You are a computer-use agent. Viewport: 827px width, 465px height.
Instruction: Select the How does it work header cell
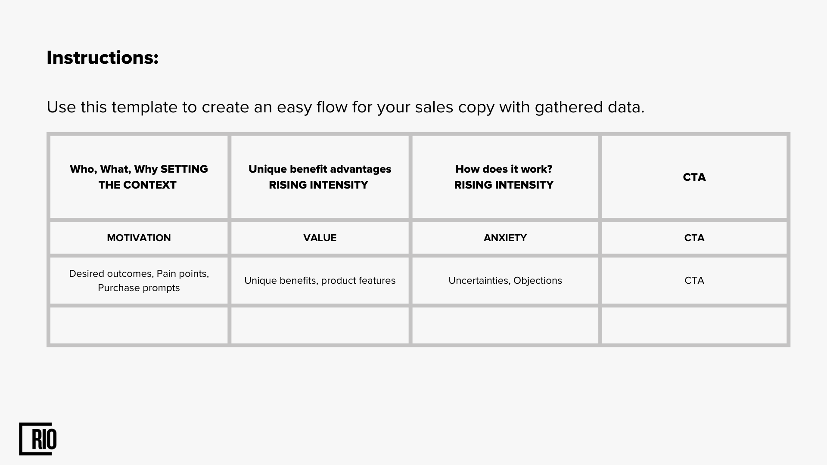coord(505,177)
